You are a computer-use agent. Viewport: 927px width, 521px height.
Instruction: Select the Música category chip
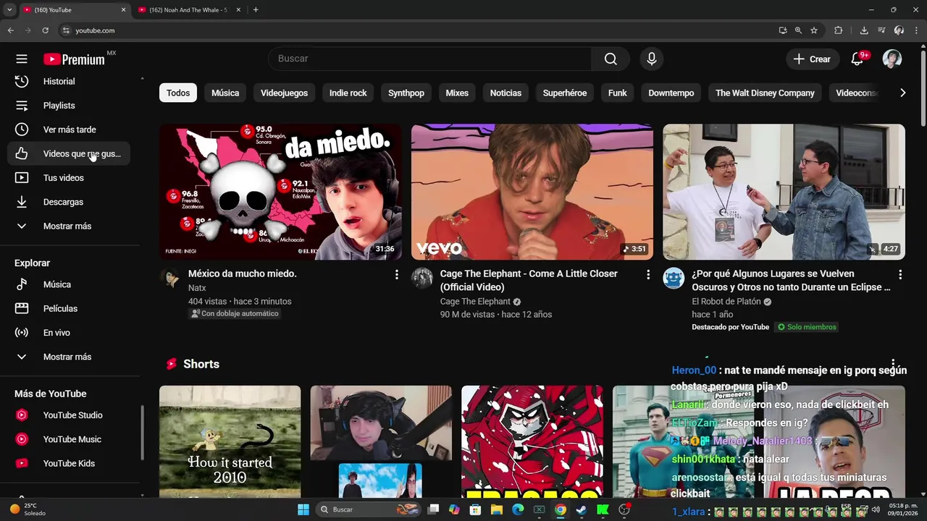pos(225,93)
